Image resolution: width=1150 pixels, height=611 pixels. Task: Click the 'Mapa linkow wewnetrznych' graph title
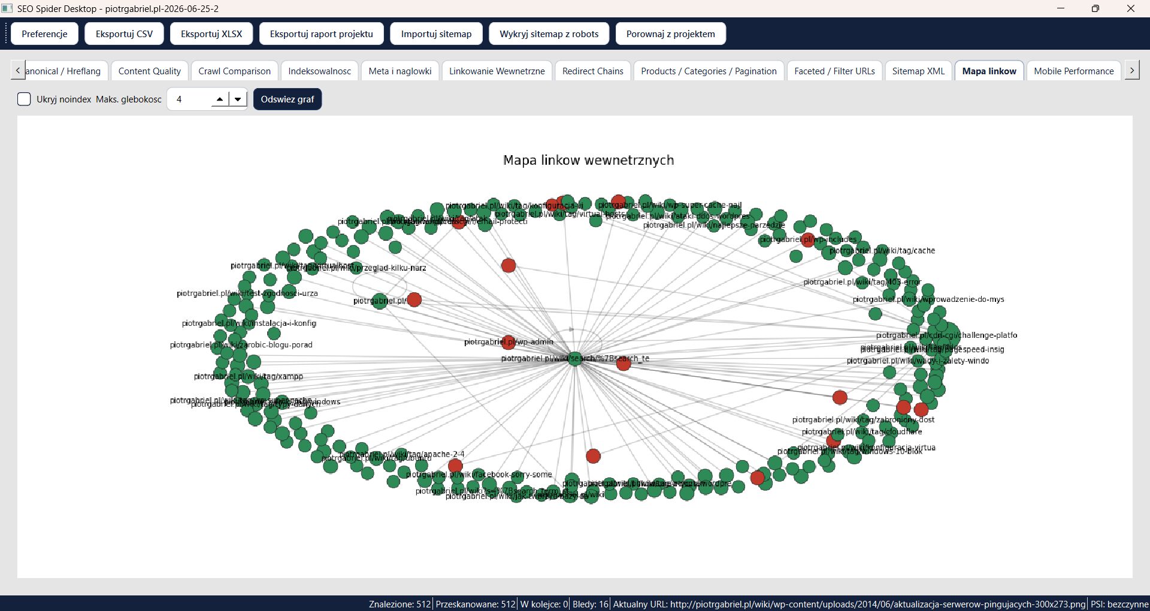tap(588, 160)
